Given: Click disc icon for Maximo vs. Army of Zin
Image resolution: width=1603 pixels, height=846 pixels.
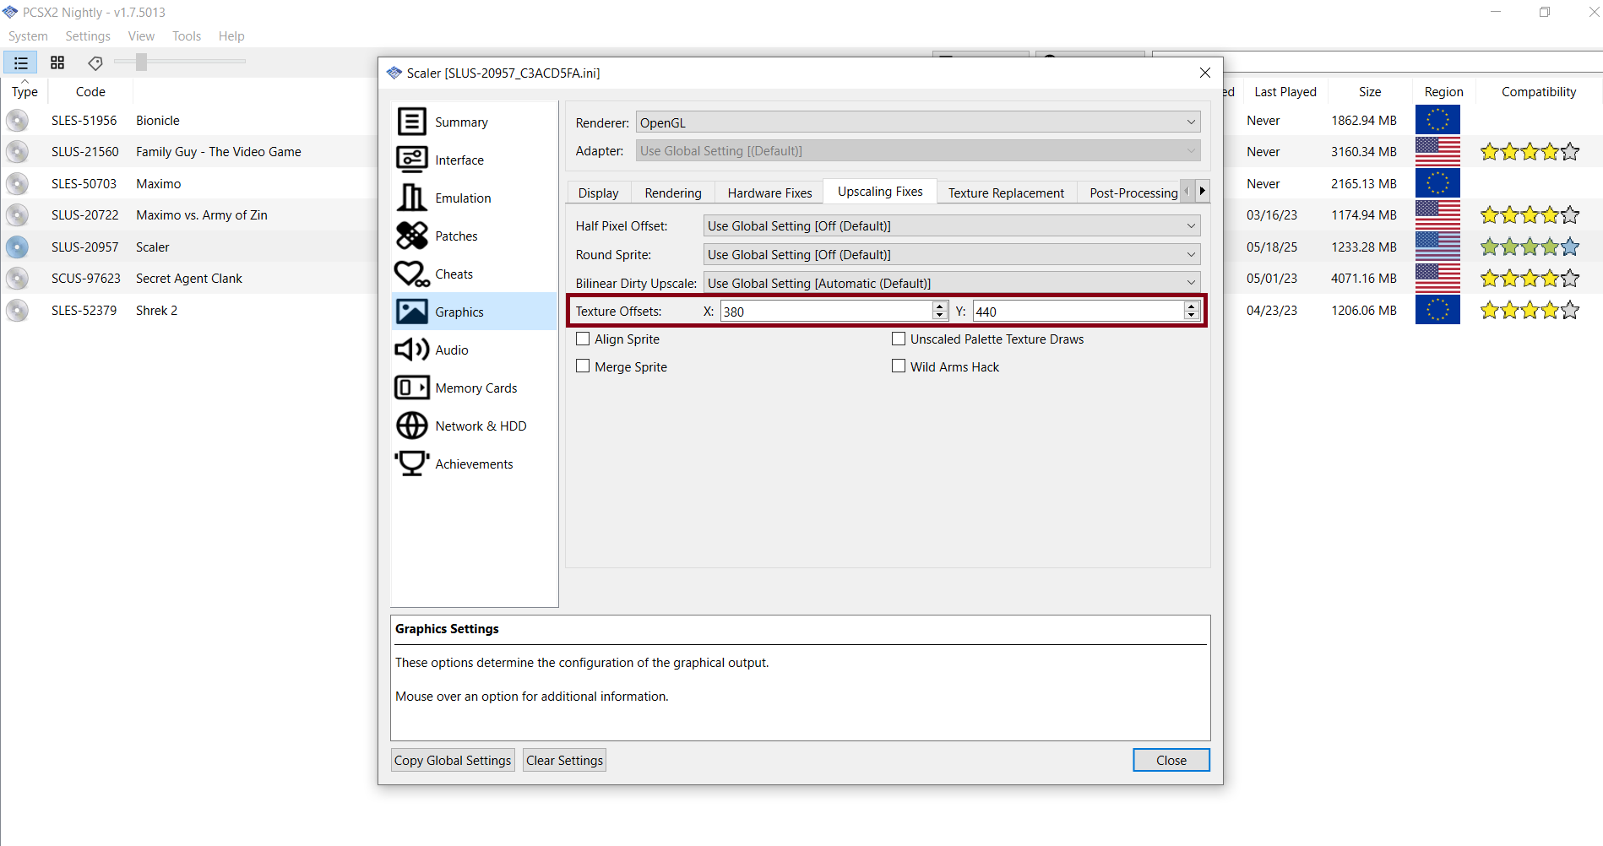Looking at the screenshot, I should (17, 215).
